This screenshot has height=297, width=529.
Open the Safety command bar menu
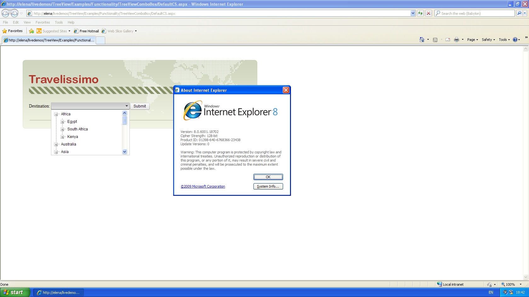coord(488,40)
